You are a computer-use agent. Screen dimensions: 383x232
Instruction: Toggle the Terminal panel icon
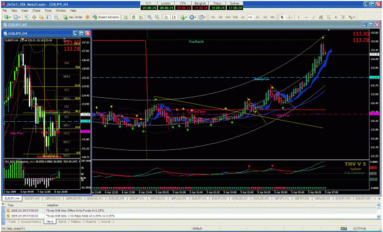coord(49,17)
